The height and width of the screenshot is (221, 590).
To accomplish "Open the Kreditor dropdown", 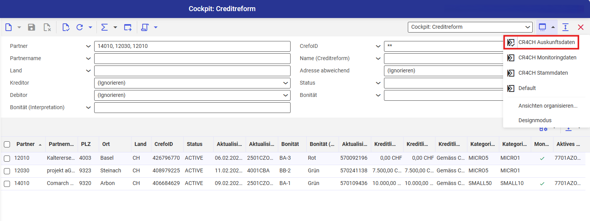I will (192, 83).
